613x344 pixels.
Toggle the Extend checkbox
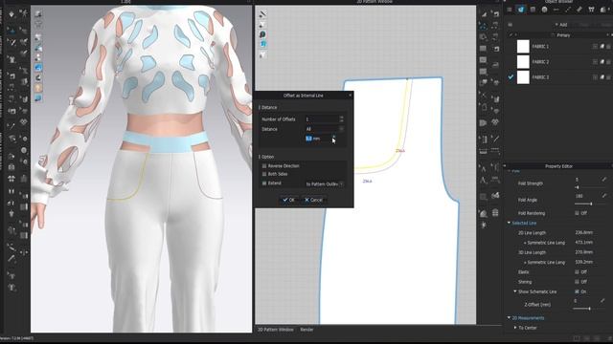point(264,183)
